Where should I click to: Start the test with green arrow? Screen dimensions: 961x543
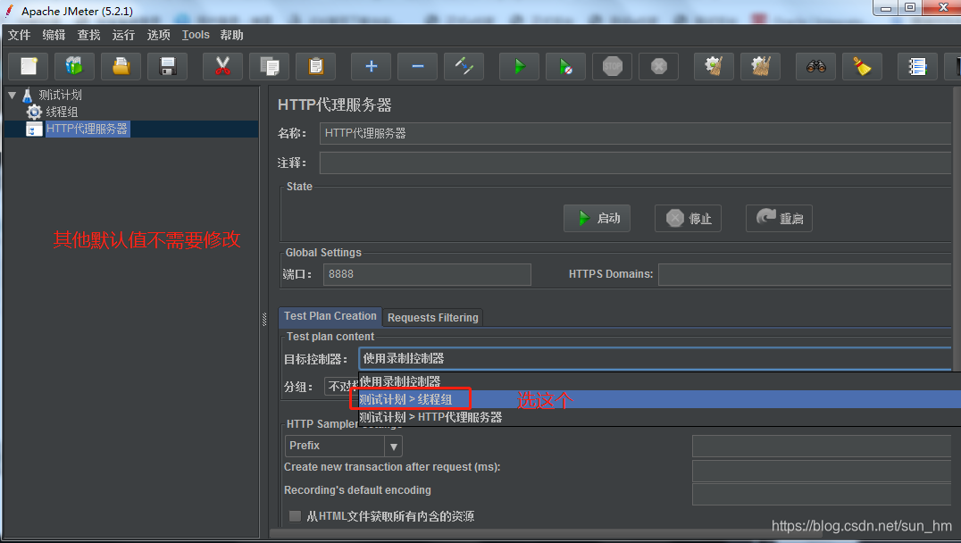[x=519, y=66]
